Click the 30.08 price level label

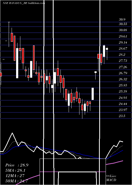click(x=123, y=30)
